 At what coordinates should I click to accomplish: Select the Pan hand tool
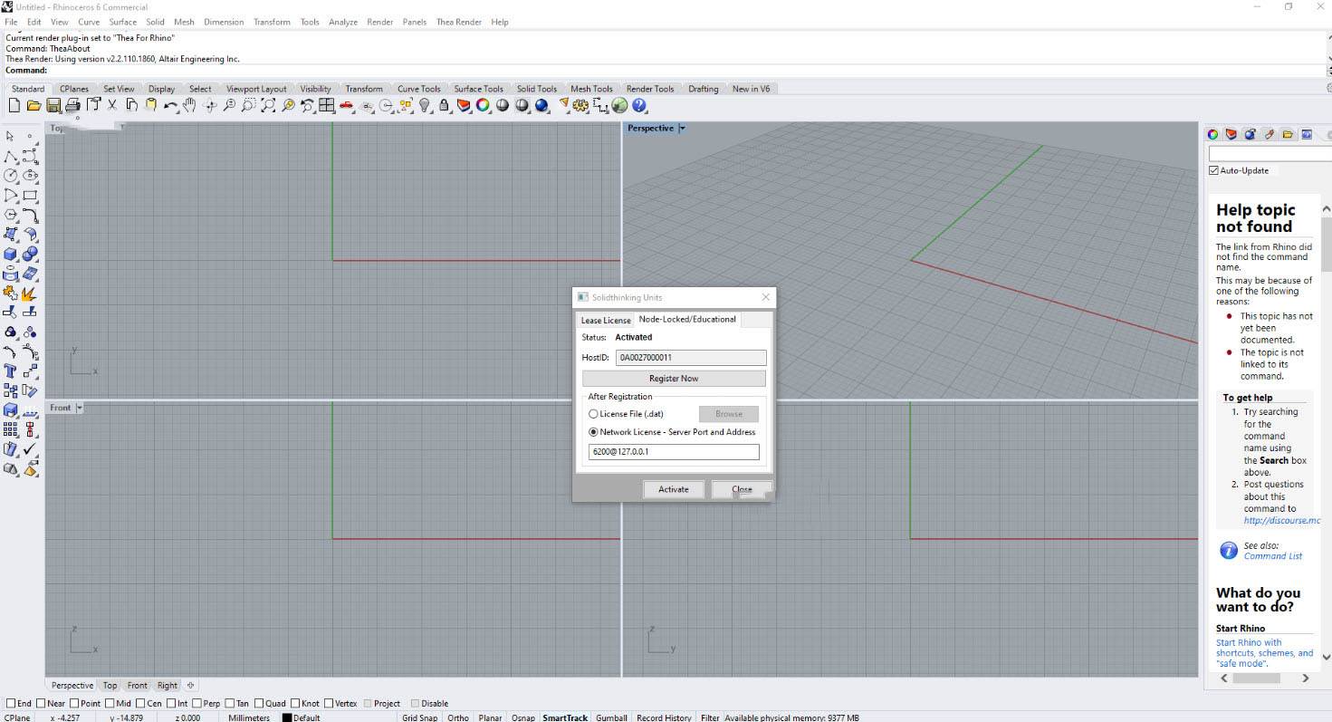[x=189, y=106]
